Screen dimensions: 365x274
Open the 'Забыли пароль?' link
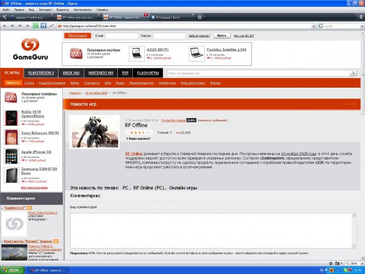199,36
